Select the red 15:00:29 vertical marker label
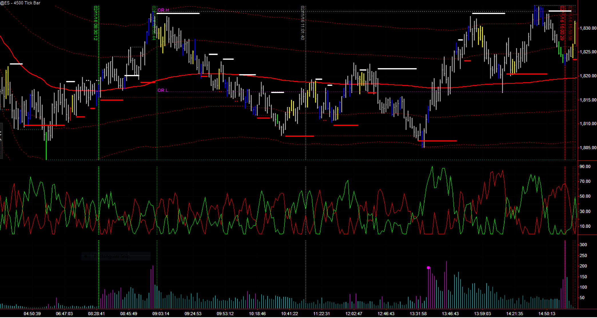 point(562,23)
